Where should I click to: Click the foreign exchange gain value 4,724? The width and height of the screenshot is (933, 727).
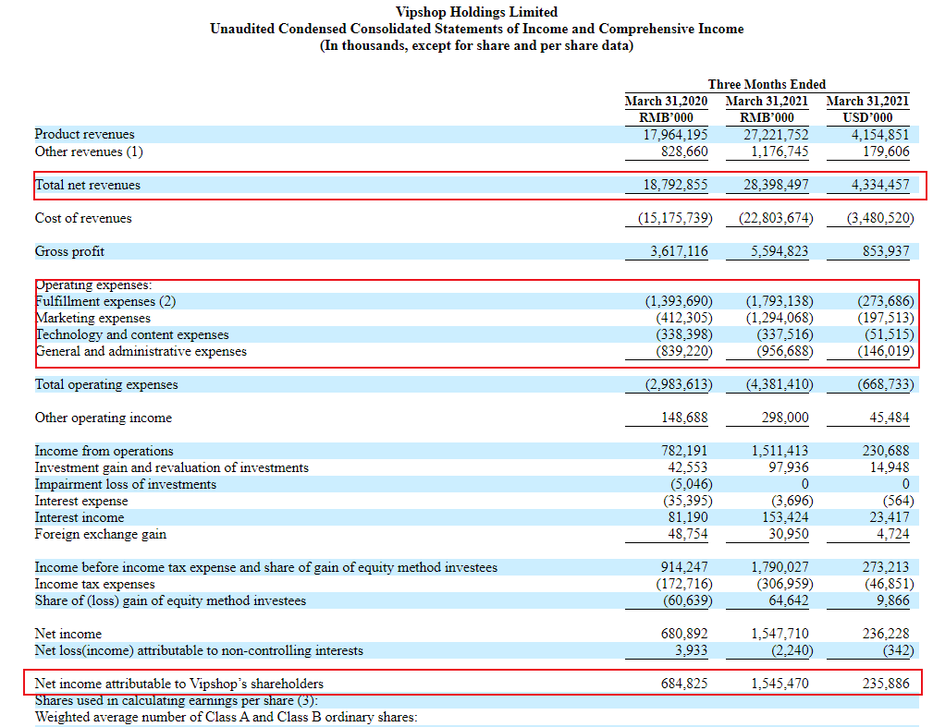tap(892, 535)
